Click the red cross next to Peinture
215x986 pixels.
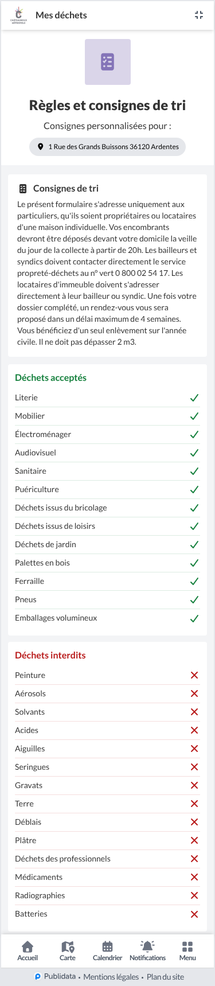click(194, 675)
